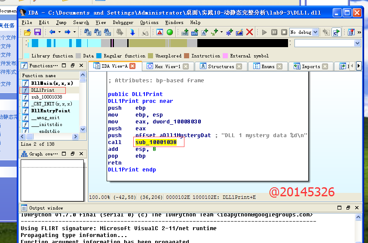Select DllEntryPoint in the Functions list

pos(51,111)
